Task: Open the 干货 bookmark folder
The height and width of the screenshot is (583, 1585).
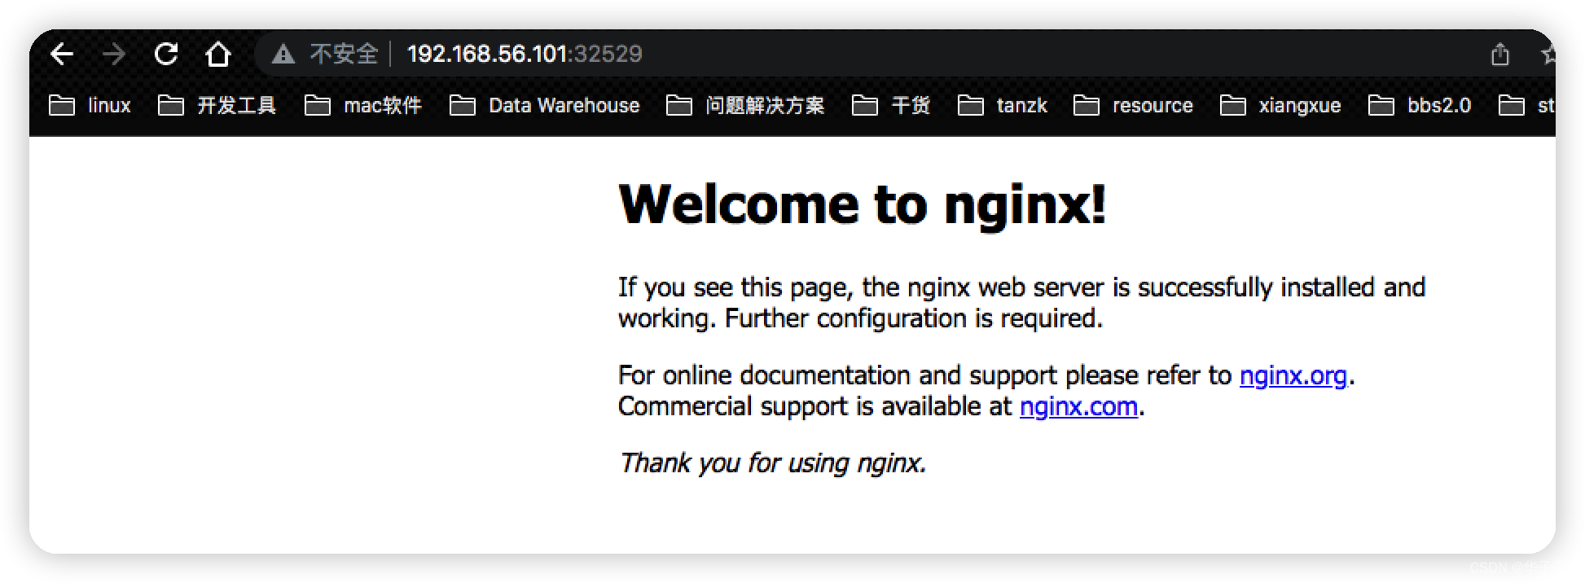Action: 890,105
